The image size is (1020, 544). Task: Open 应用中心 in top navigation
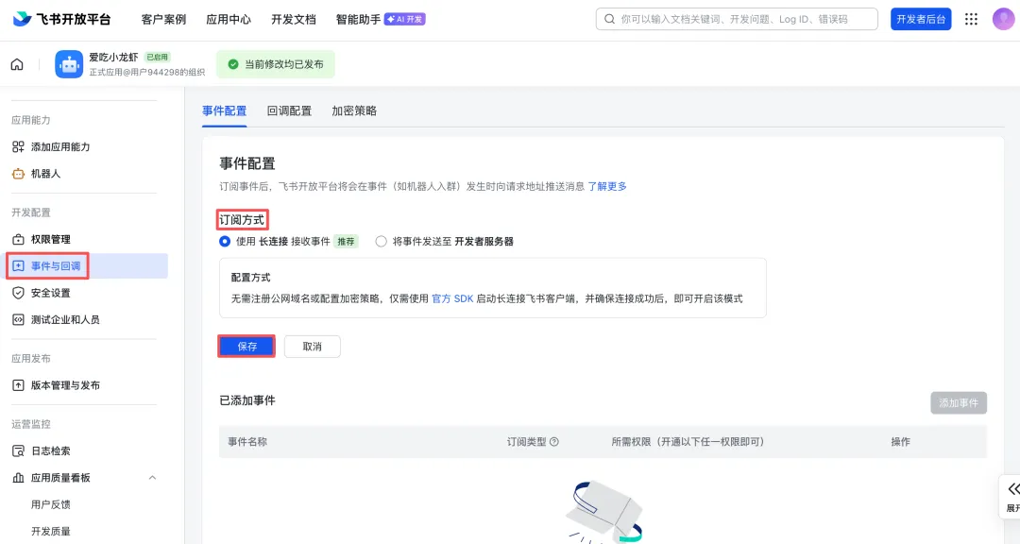(229, 19)
